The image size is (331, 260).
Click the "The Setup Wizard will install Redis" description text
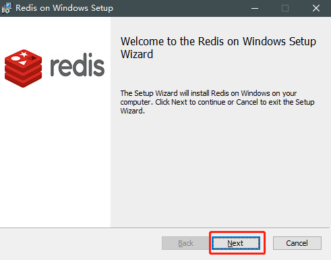217,102
